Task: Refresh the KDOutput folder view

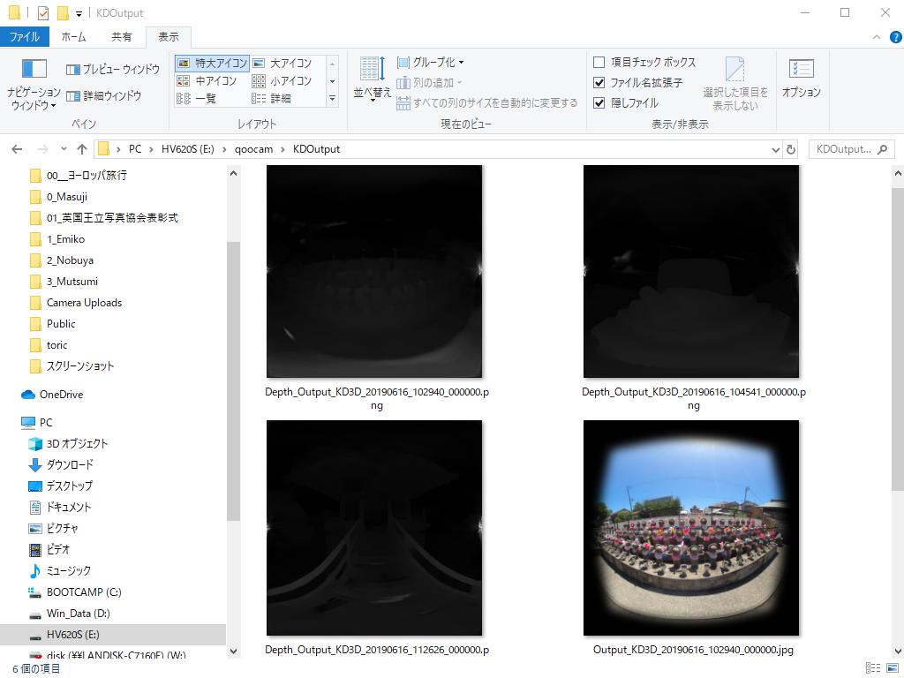Action: tap(791, 149)
